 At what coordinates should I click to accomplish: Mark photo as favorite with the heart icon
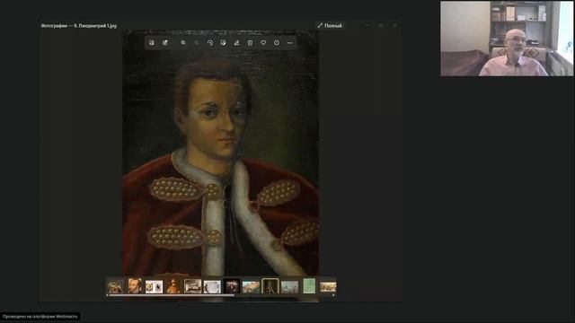[263, 43]
